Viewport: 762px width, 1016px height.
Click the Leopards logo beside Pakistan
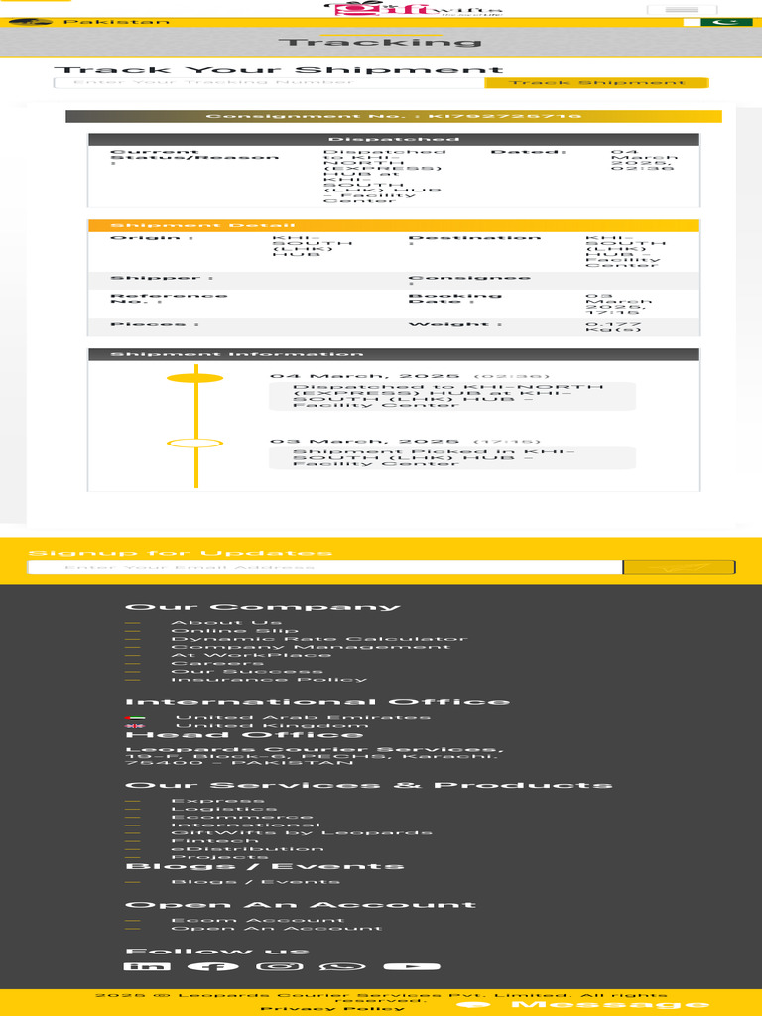click(x=31, y=22)
